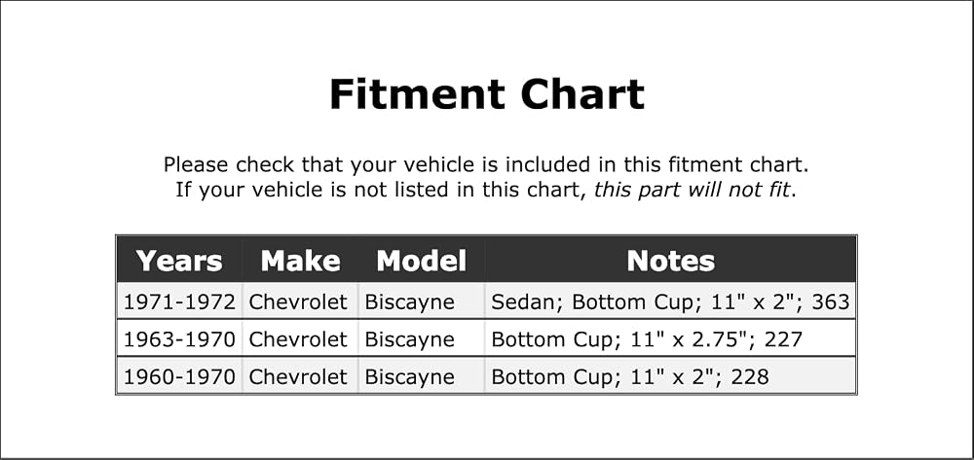Click the 'Please check that your vehicle' sentence
The height and width of the screenshot is (460, 974).
[486, 165]
